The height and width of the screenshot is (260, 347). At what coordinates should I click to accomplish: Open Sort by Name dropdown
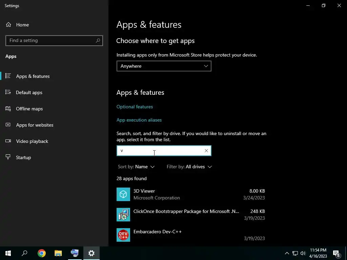coord(136,167)
